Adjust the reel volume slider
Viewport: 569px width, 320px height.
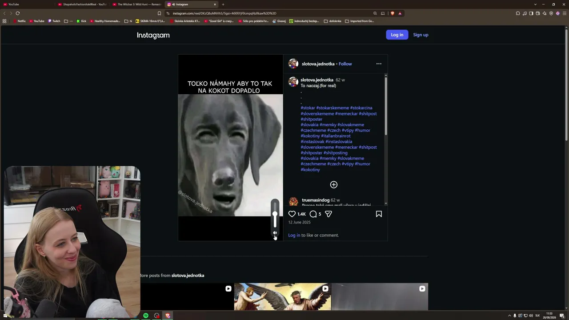coord(275,214)
